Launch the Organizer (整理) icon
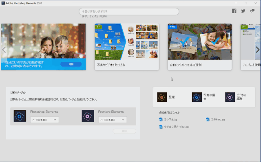The image size is (261, 162). coord(162,97)
